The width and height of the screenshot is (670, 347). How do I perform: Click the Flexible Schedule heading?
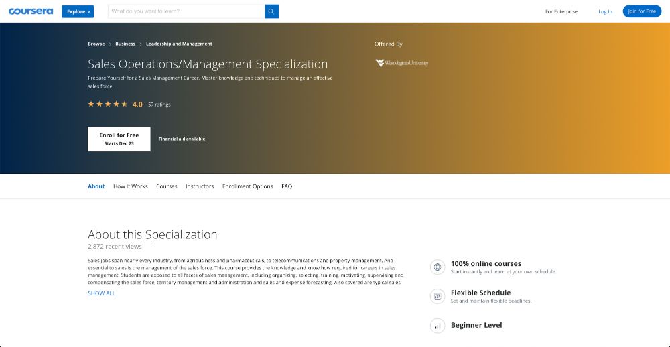point(480,293)
